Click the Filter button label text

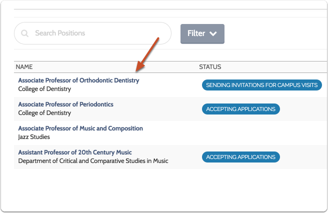pos(196,33)
